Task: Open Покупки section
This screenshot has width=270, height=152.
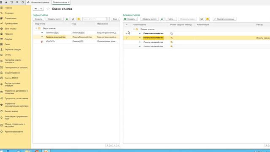Action: tap(8, 39)
